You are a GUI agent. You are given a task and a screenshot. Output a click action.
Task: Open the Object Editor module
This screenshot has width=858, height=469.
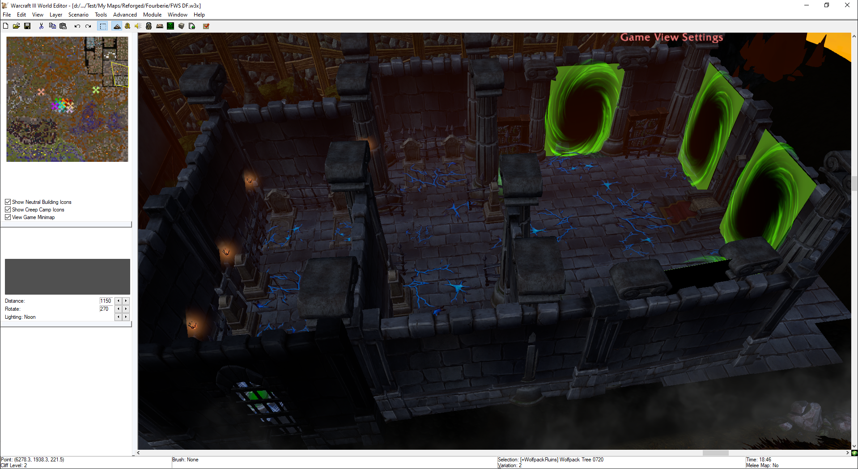[x=149, y=26]
